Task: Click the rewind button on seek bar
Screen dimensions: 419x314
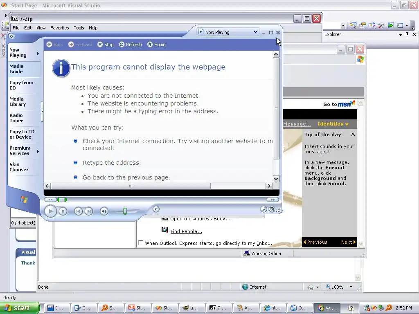Action: click(x=50, y=200)
